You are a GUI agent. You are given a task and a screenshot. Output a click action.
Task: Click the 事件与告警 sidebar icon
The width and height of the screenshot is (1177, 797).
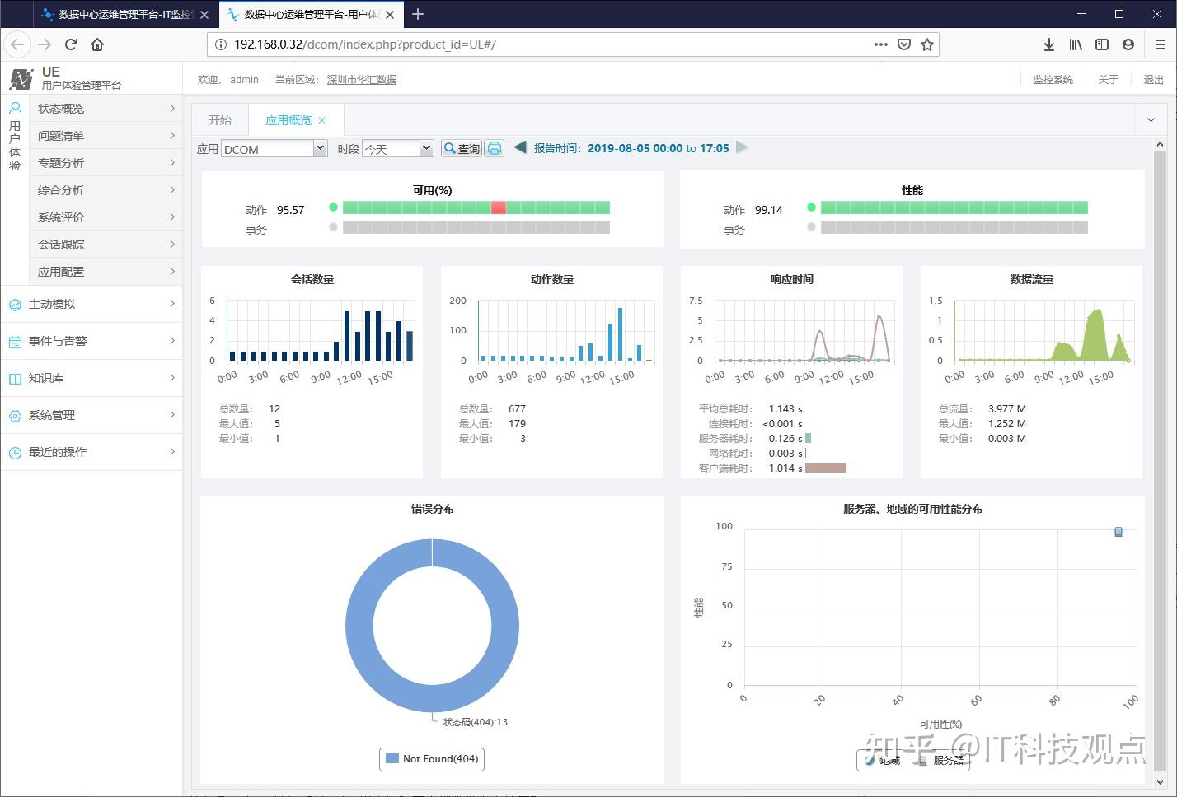click(15, 342)
